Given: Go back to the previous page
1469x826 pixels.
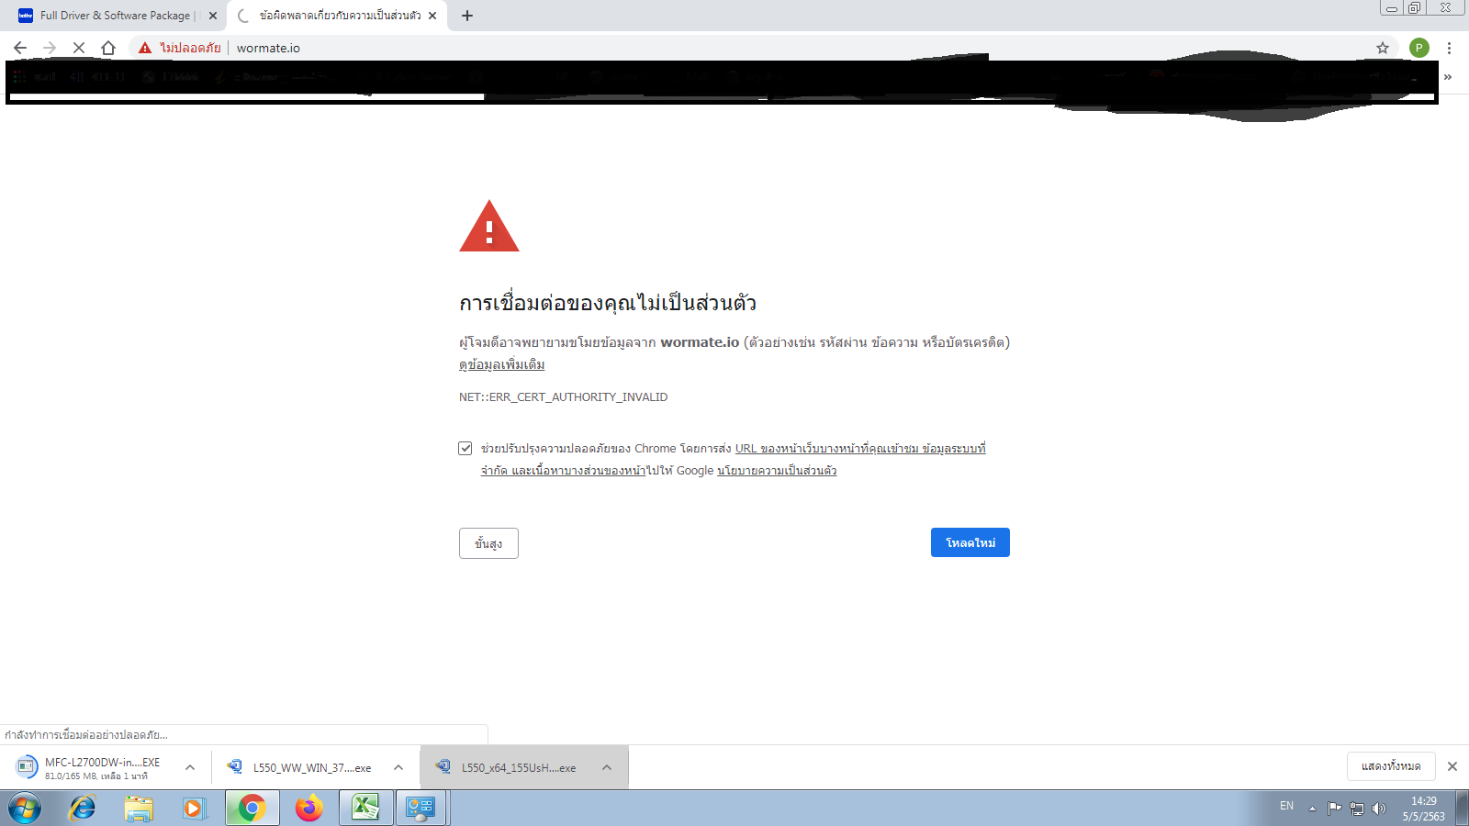Looking at the screenshot, I should click(20, 48).
